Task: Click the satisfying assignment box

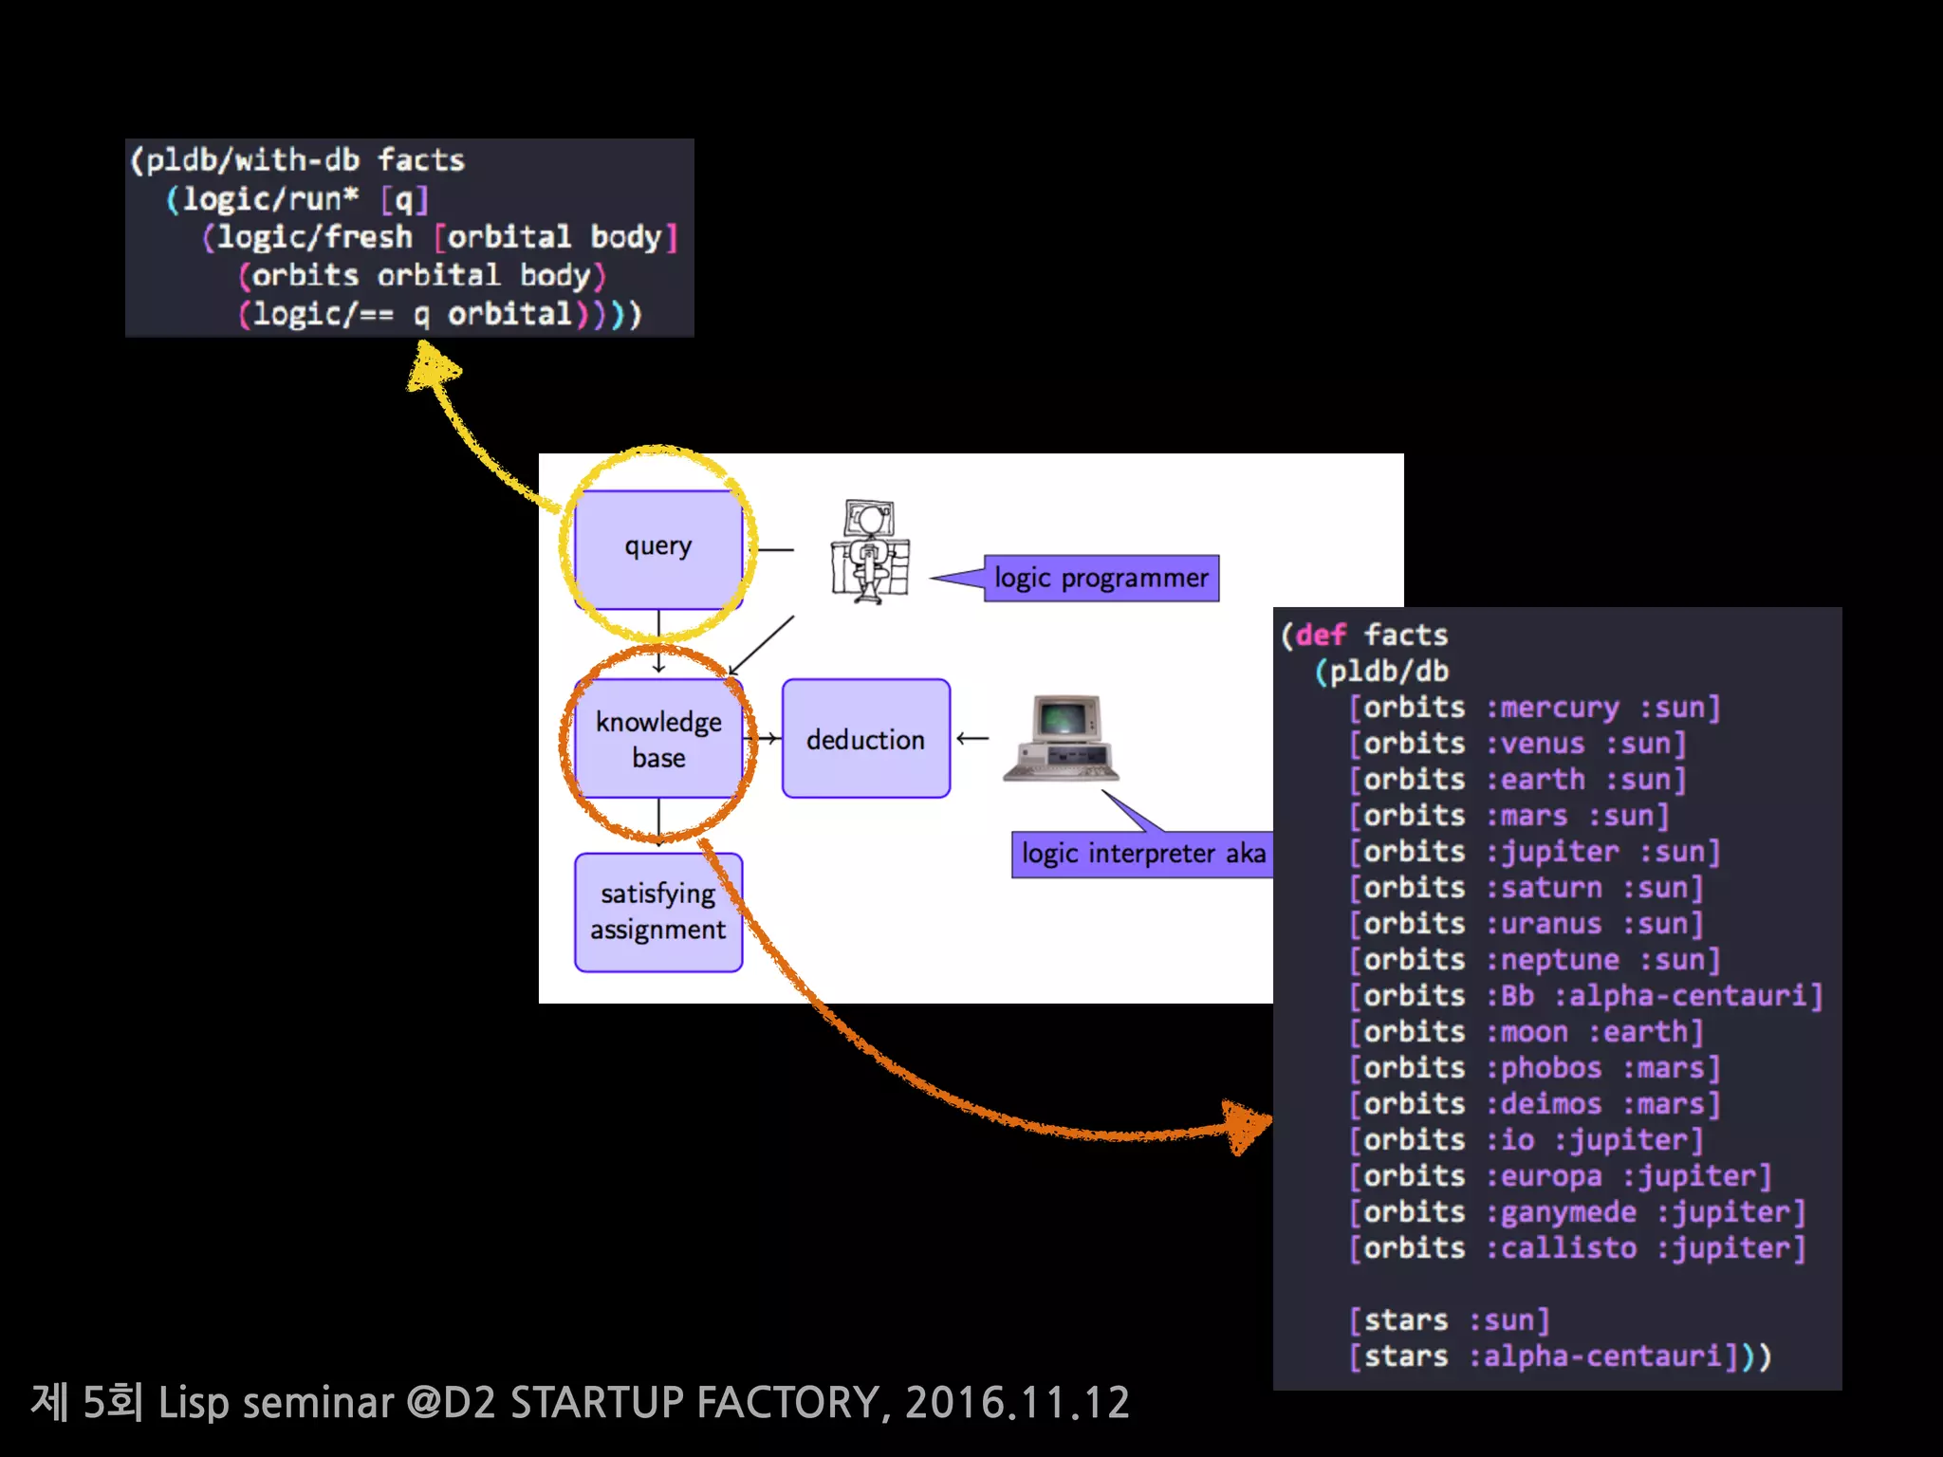Action: [658, 912]
